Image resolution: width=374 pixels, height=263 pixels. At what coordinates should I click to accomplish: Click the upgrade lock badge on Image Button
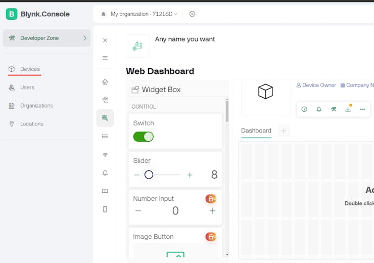[211, 237]
